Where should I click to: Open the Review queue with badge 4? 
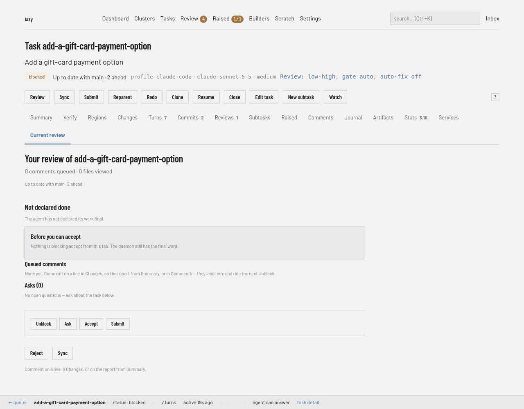194,19
